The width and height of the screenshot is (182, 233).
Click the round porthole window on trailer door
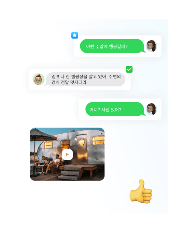[x=82, y=142]
